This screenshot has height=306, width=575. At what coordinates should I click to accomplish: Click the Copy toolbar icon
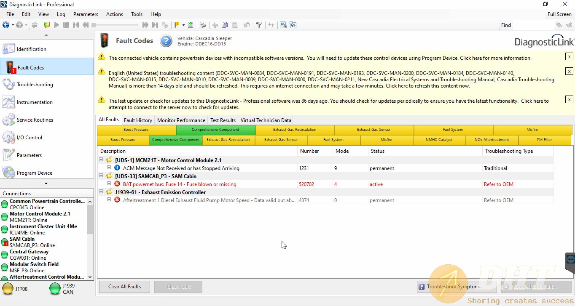click(x=225, y=25)
